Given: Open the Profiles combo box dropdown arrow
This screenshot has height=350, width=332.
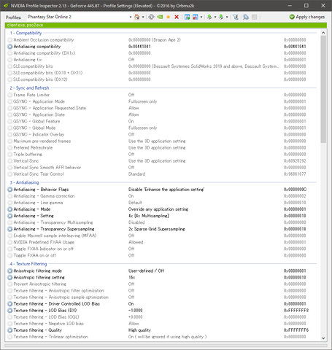Looking at the screenshot, I should pyautogui.click(x=131, y=17).
